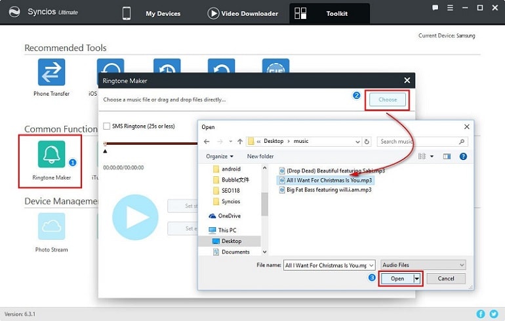Click the Video Downloader play icon
505x321 pixels.
(213, 14)
